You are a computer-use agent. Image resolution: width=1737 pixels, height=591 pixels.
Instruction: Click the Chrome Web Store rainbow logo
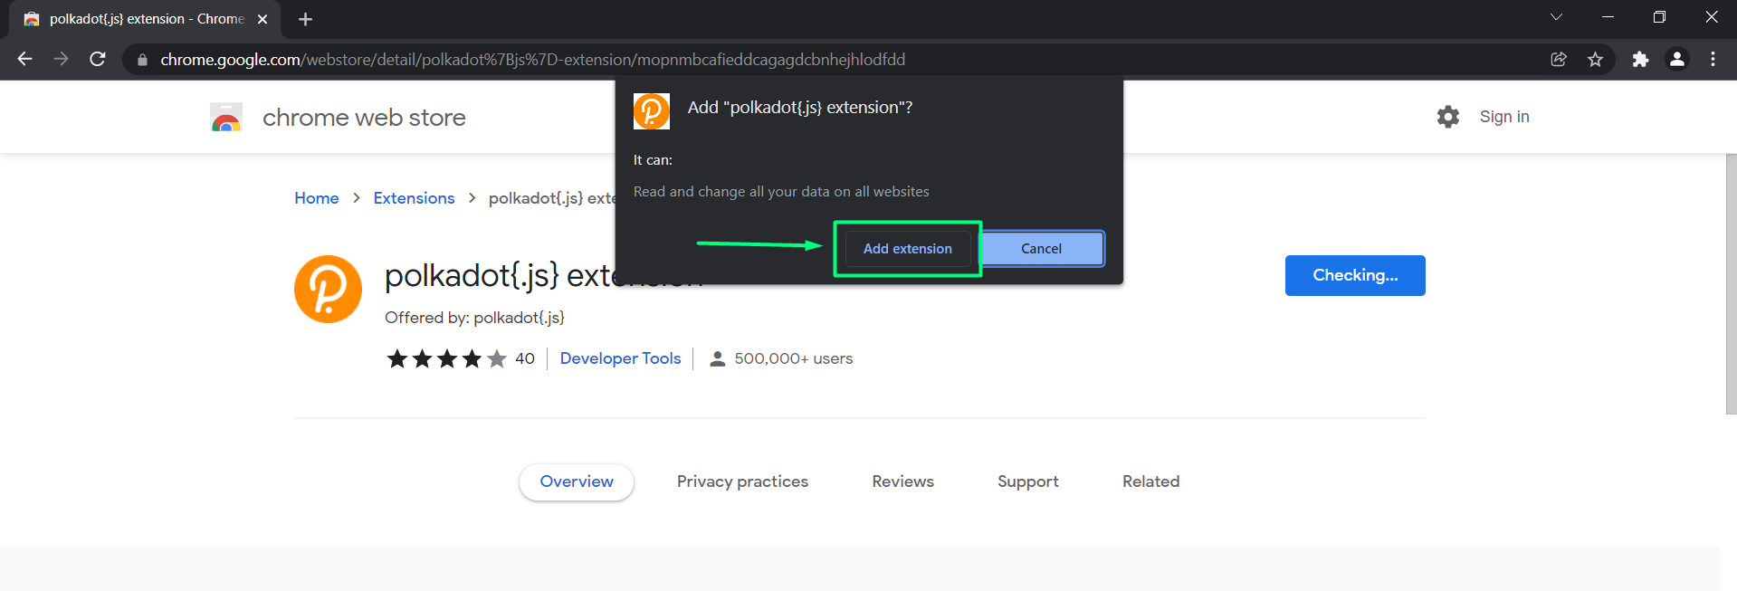(226, 118)
